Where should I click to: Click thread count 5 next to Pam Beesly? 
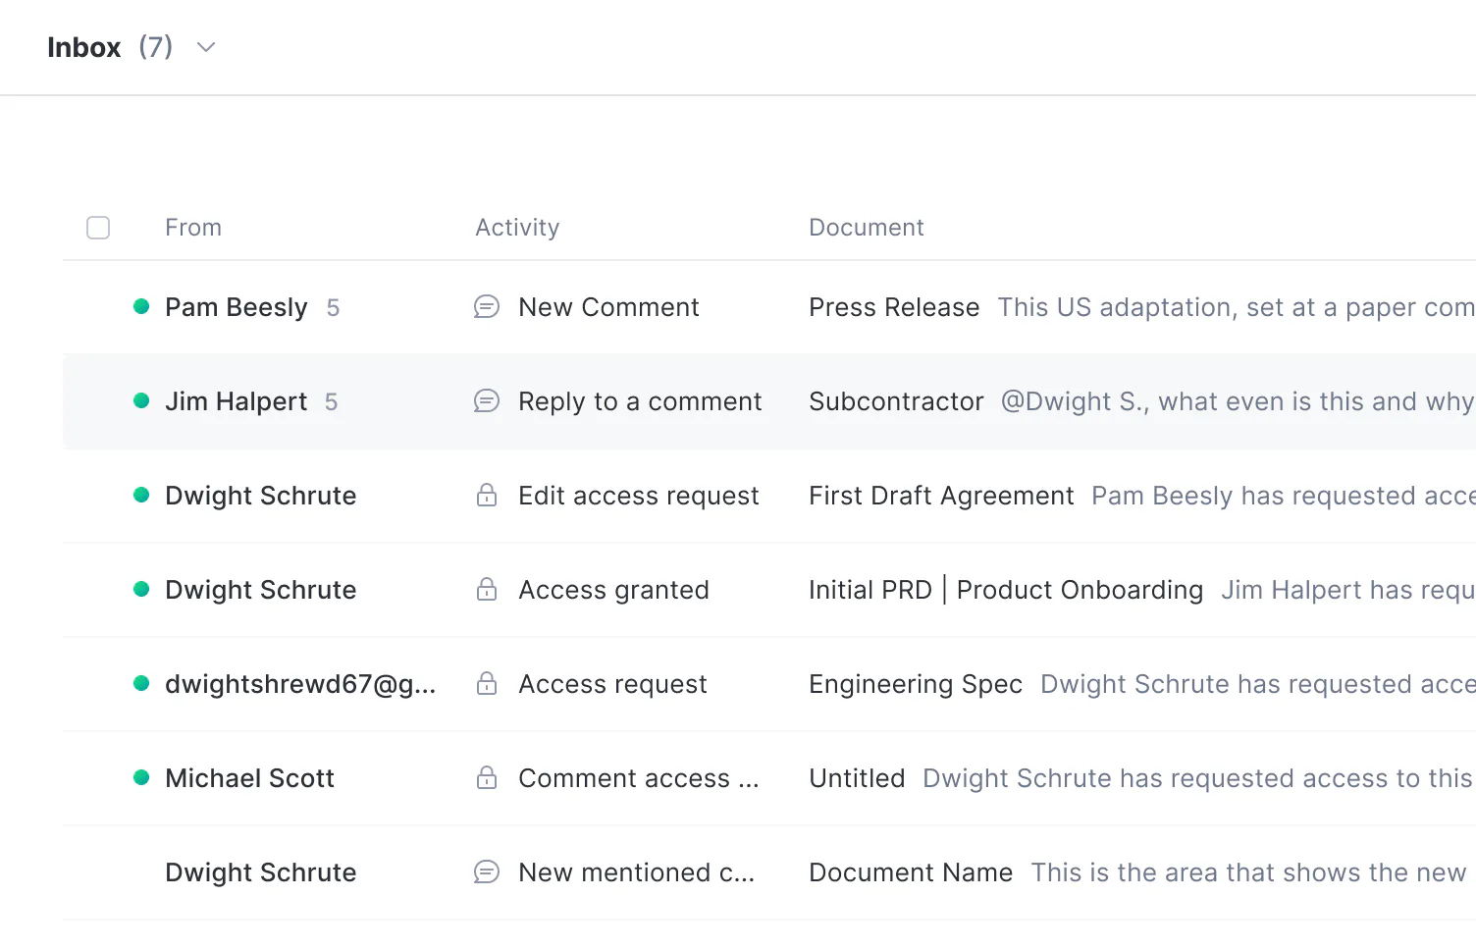click(333, 308)
